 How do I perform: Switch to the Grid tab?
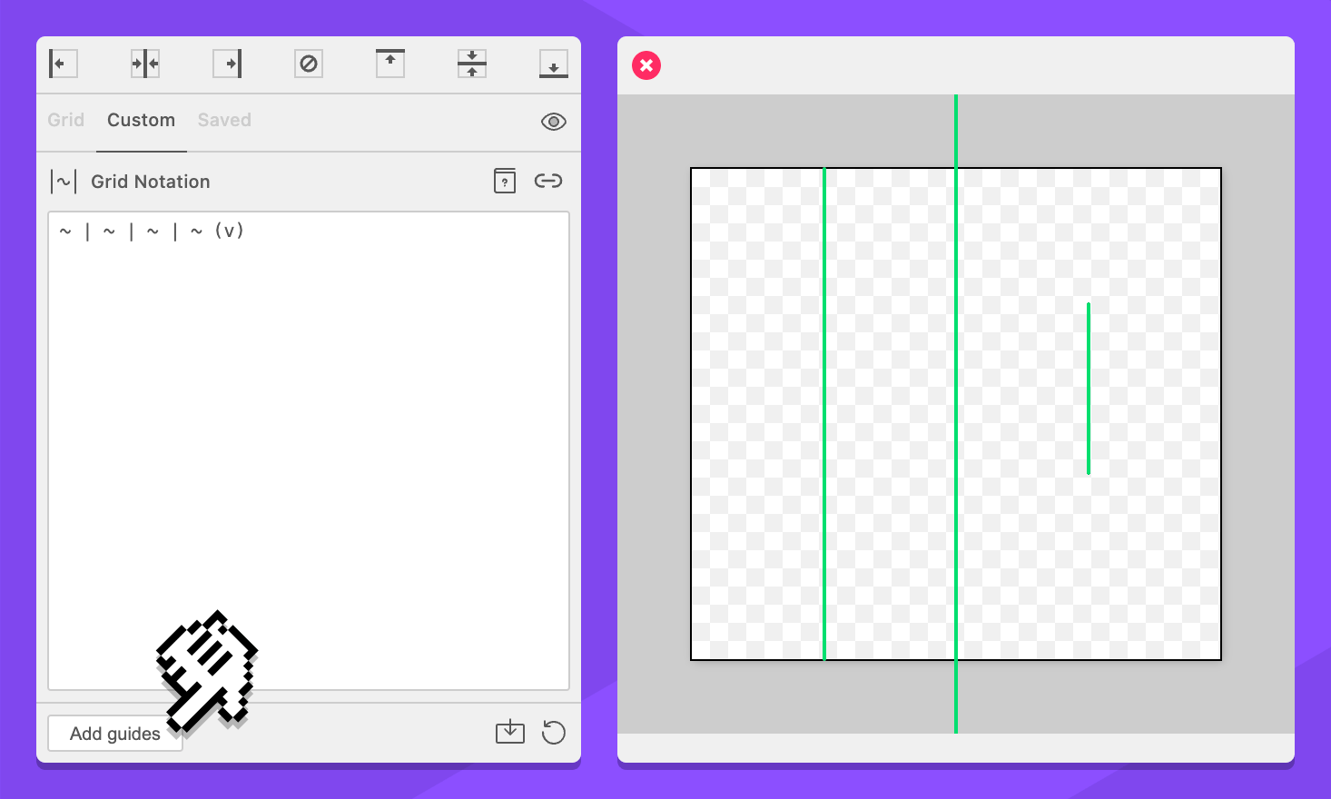coord(65,120)
